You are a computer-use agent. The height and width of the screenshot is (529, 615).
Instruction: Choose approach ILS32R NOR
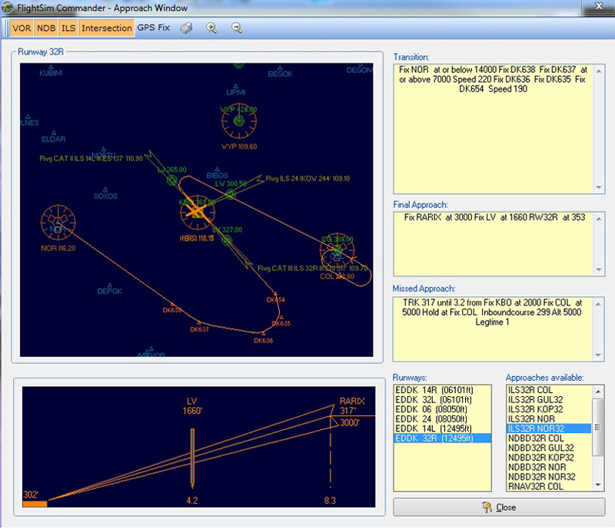549,419
